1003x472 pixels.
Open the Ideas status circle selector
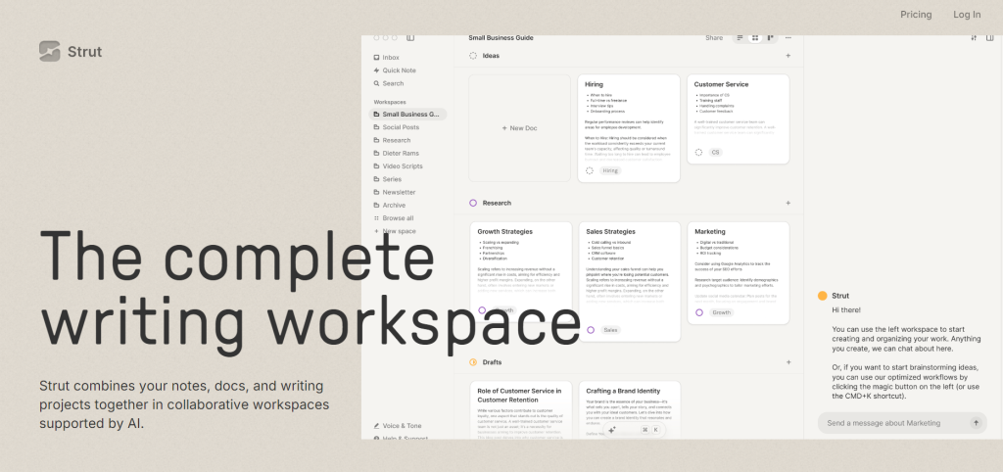click(473, 56)
